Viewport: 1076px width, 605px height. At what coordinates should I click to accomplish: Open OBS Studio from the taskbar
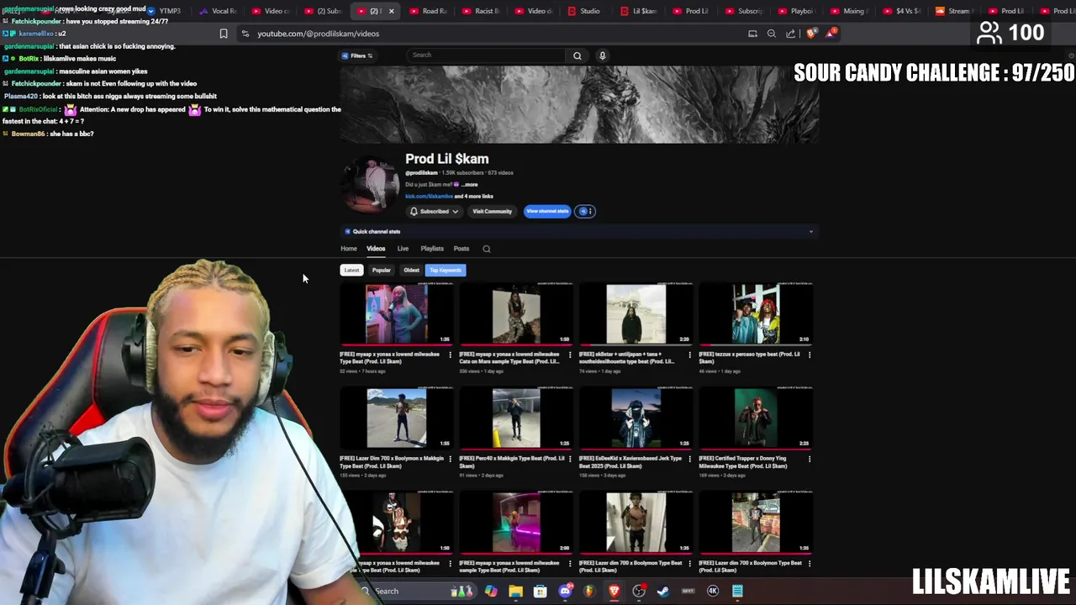coord(639,592)
